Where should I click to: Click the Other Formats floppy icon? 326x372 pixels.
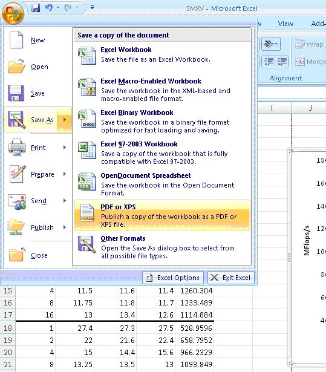coord(87,244)
